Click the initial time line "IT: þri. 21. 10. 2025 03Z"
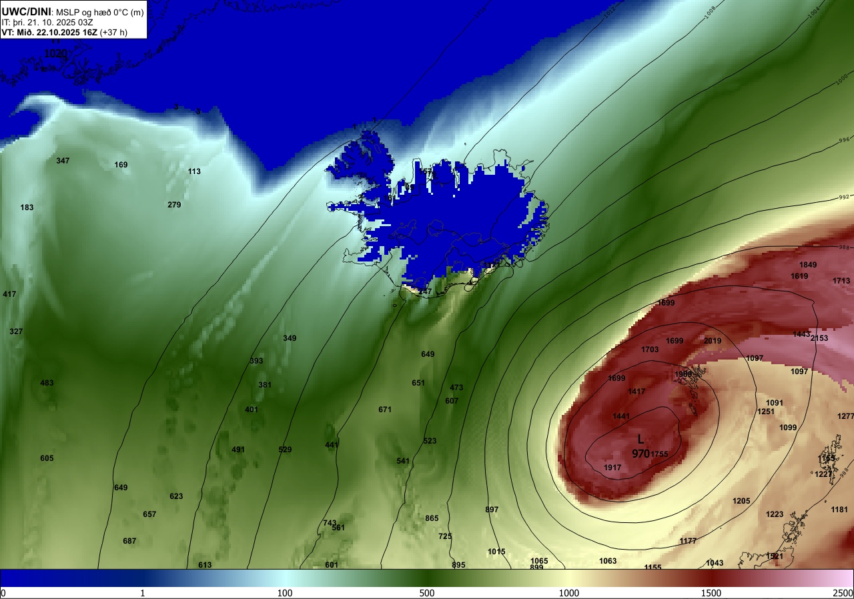 (47, 22)
